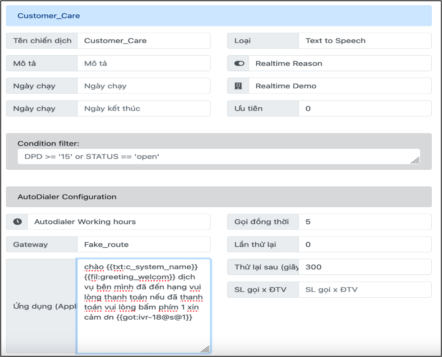
Task: Click the Mô tả description input
Action: pos(143,64)
